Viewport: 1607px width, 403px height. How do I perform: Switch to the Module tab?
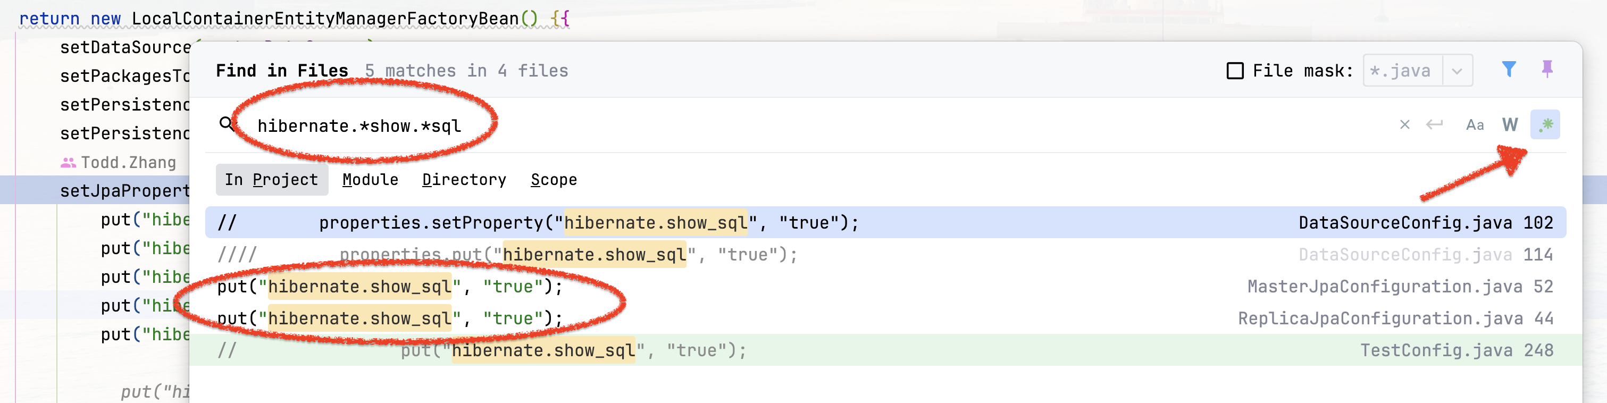(x=370, y=180)
